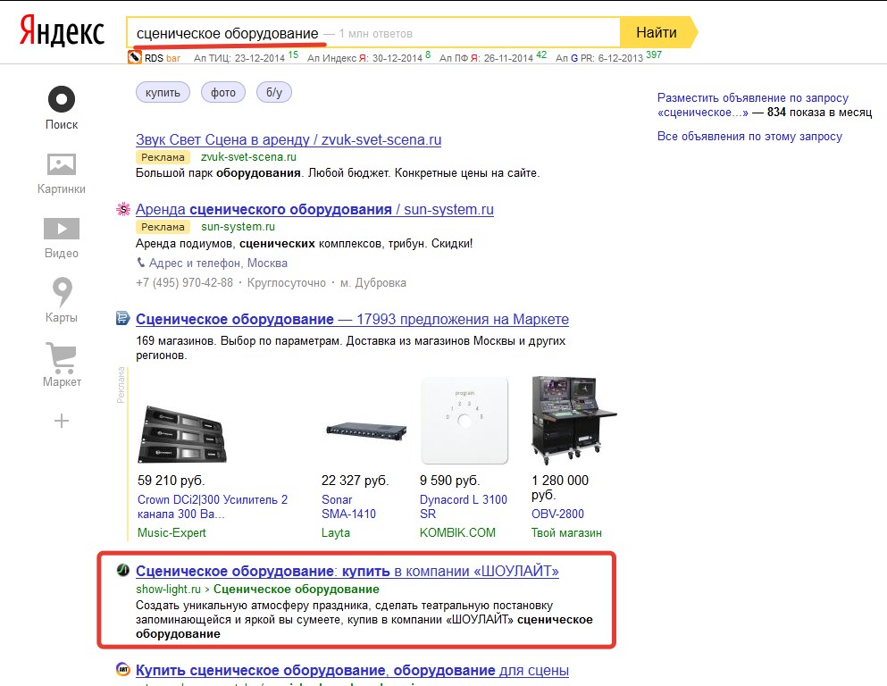Image resolution: width=887 pixels, height=686 pixels.
Task: Select the б/у suggestion chip
Action: click(274, 92)
